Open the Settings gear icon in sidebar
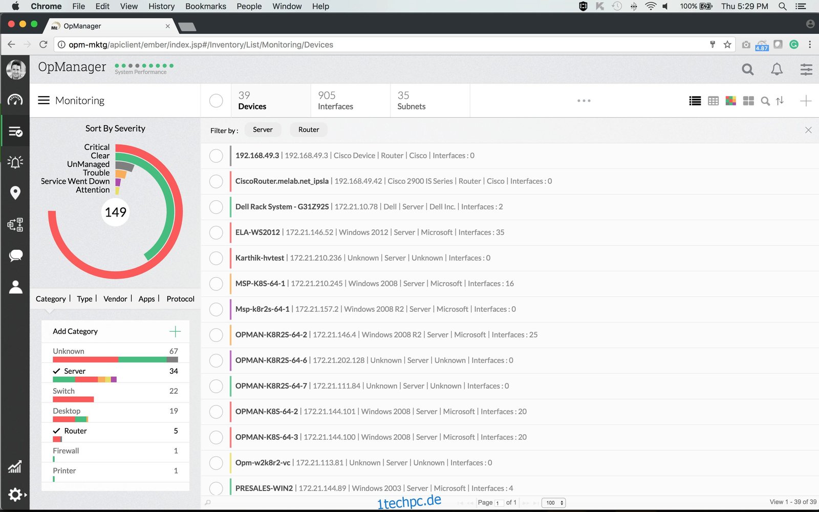This screenshot has height=512, width=819. 15,495
